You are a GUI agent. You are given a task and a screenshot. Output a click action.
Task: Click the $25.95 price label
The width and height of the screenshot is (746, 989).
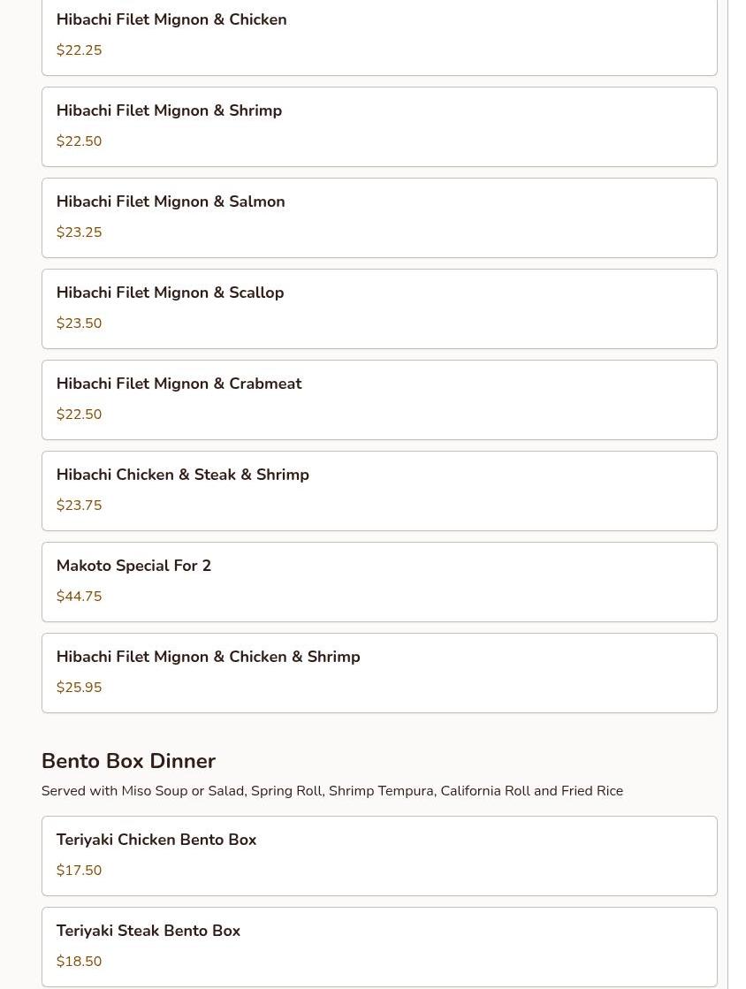click(x=79, y=687)
